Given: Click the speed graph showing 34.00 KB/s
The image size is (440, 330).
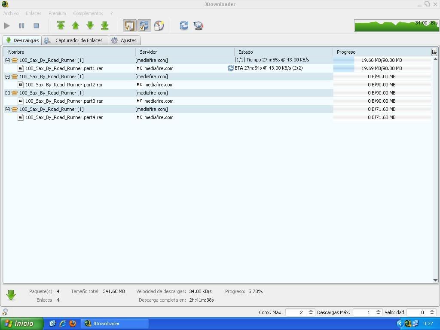Looking at the screenshot, I should [396, 25].
